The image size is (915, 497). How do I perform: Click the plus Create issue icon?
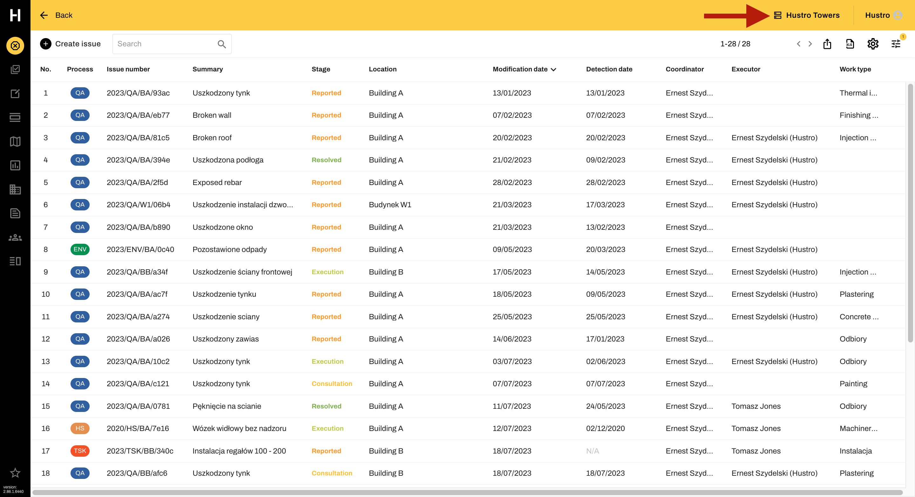click(45, 43)
